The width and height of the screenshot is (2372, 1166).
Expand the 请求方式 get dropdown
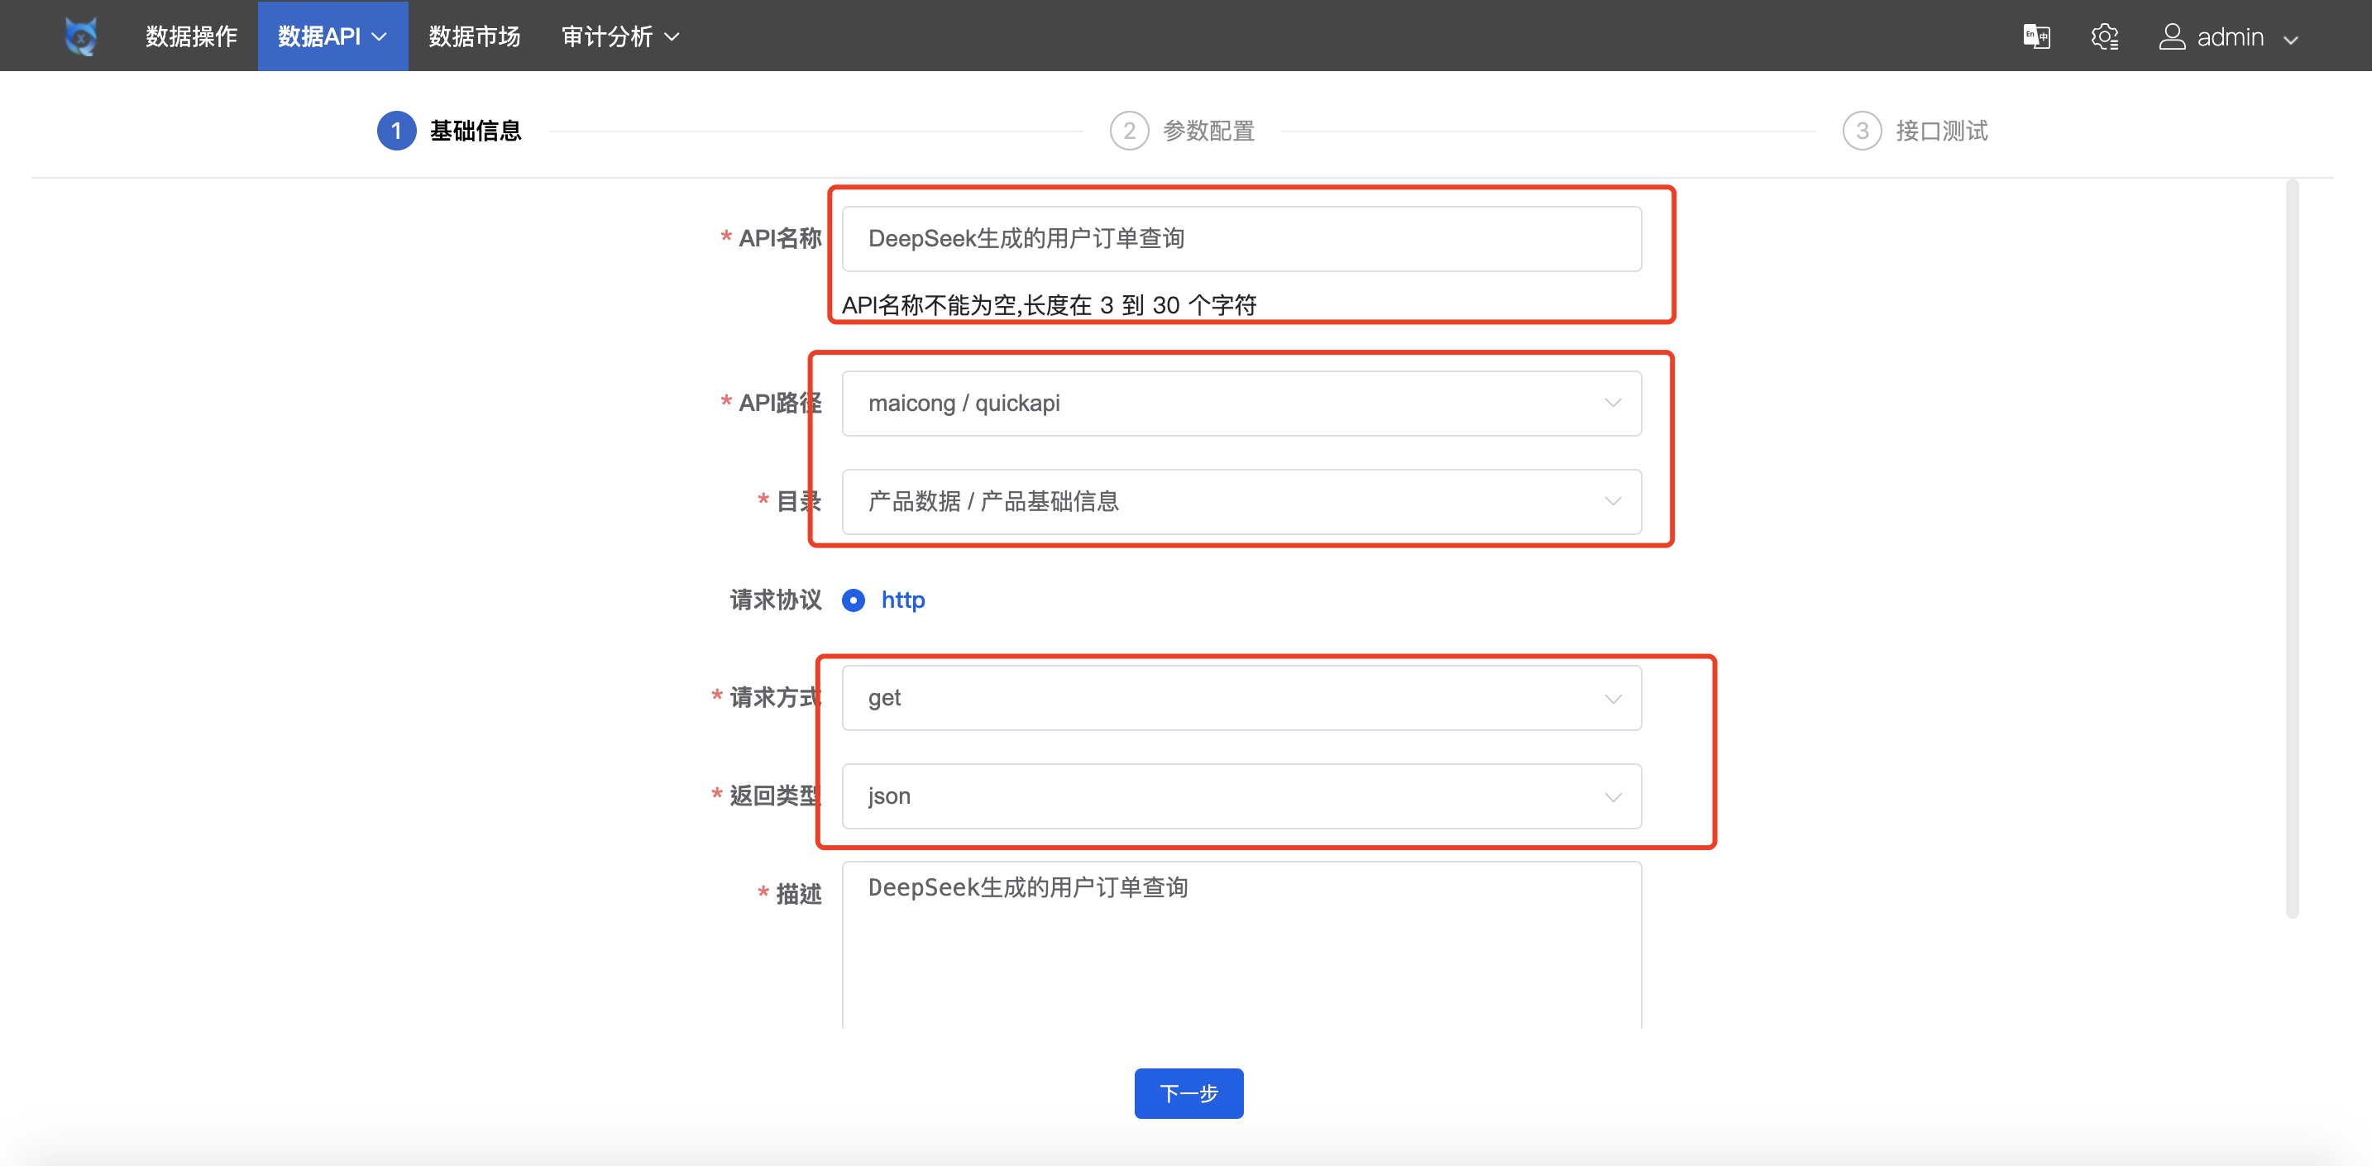pos(1241,698)
